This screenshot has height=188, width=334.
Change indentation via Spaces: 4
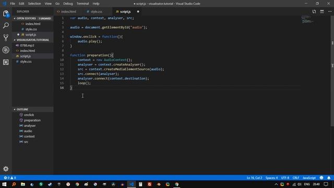point(271,178)
